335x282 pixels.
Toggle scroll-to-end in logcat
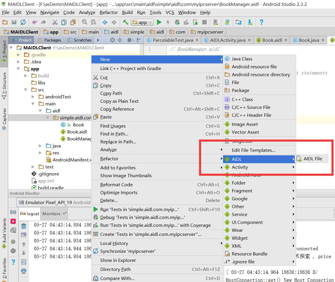point(24,235)
